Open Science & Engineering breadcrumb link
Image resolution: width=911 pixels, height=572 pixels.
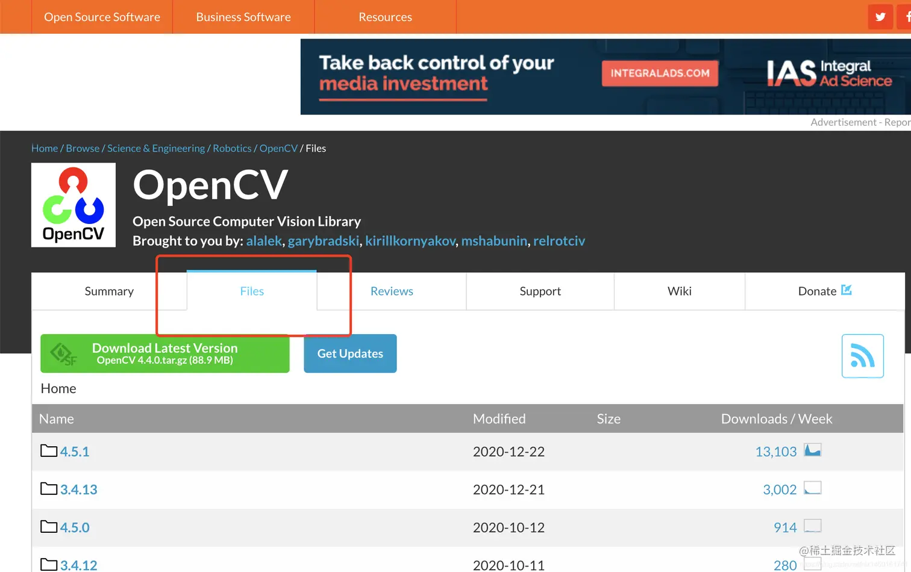coord(156,148)
